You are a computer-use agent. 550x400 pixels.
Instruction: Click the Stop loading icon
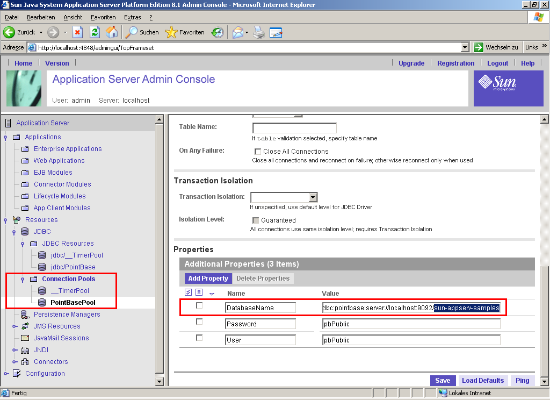pos(77,32)
